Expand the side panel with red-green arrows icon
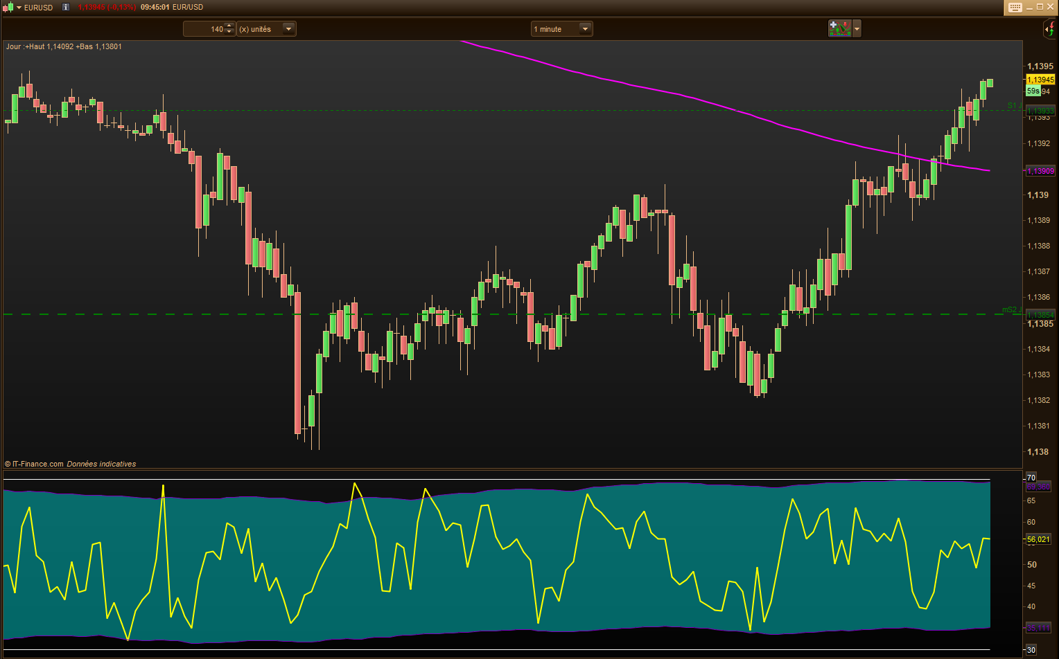 click(x=1049, y=29)
